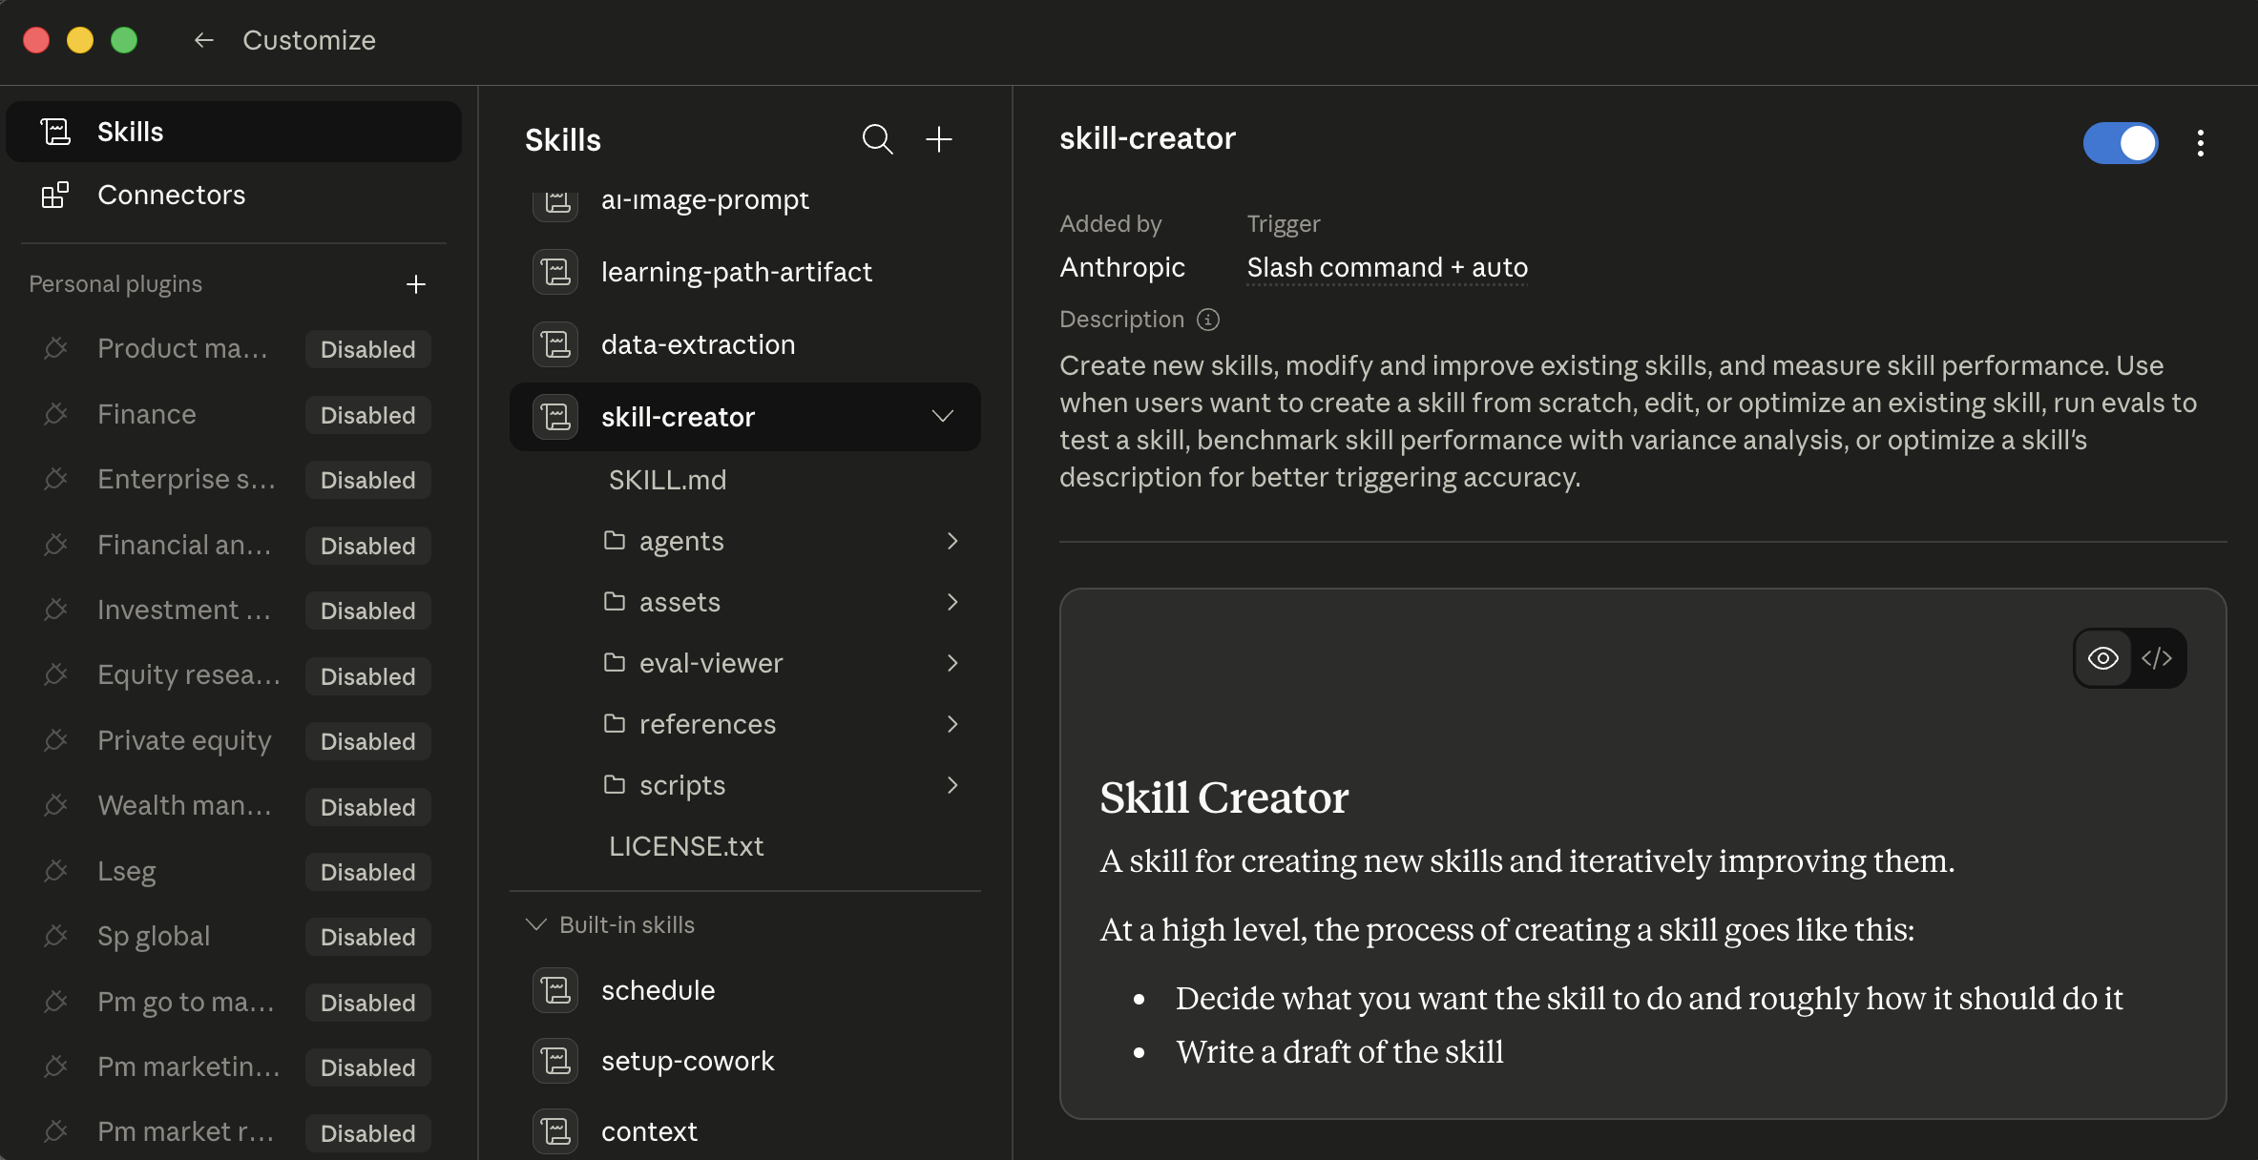The image size is (2258, 1160).
Task: Open the Private equity plugin
Action: pos(184,740)
